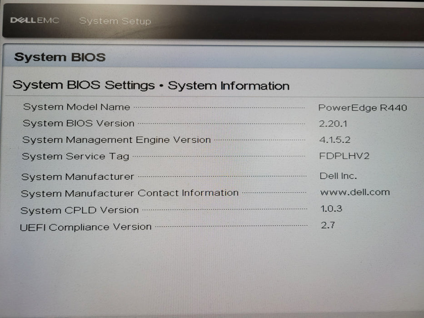Click the BIOS version value 2.20.1

coord(333,124)
